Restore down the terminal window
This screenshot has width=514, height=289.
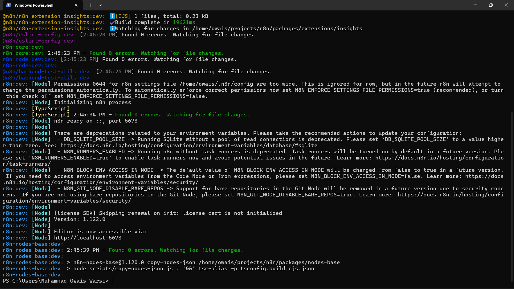pos(491,5)
